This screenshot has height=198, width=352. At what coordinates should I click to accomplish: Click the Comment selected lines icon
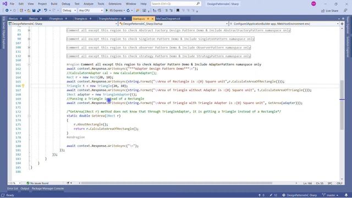(x=166, y=10)
